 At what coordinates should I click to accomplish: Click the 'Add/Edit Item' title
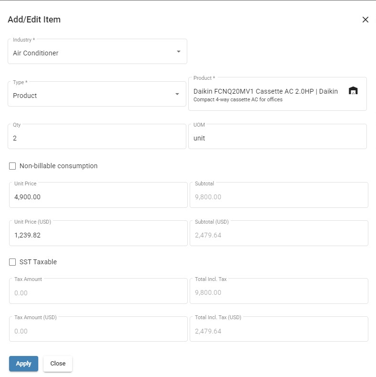(x=34, y=20)
